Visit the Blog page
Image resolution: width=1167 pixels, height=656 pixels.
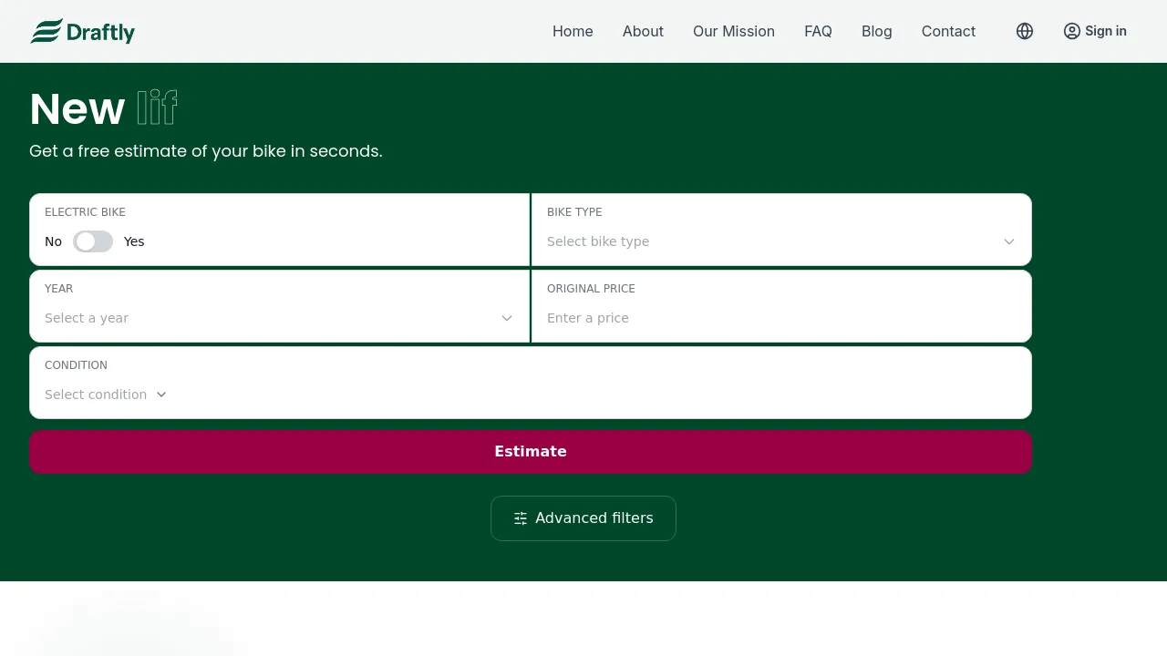877,31
